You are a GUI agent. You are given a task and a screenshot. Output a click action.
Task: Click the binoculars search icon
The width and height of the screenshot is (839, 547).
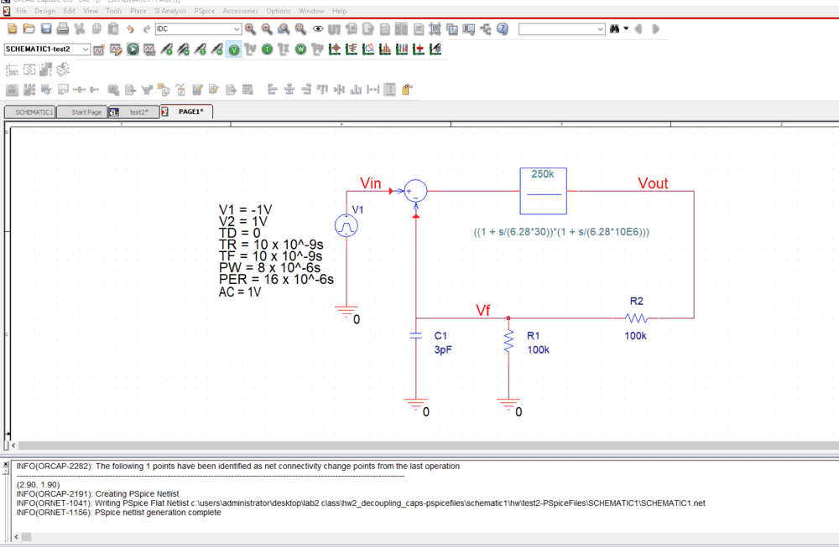coord(616,29)
